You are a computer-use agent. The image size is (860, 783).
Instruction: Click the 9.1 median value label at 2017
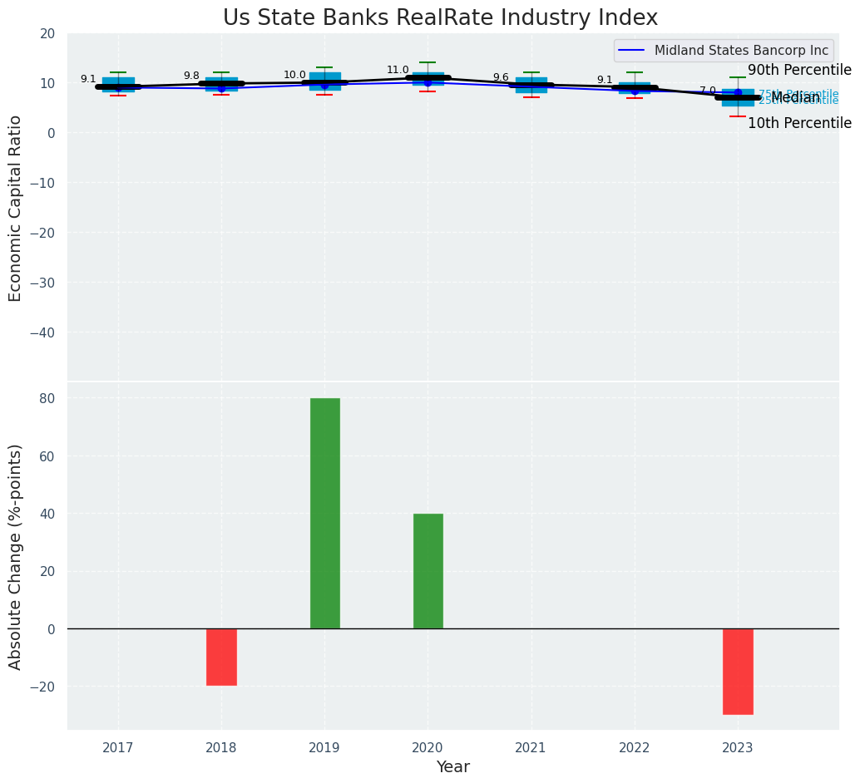[x=88, y=80]
